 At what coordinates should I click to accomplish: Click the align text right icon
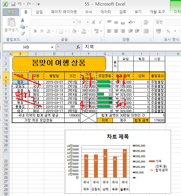[x=123, y=31]
